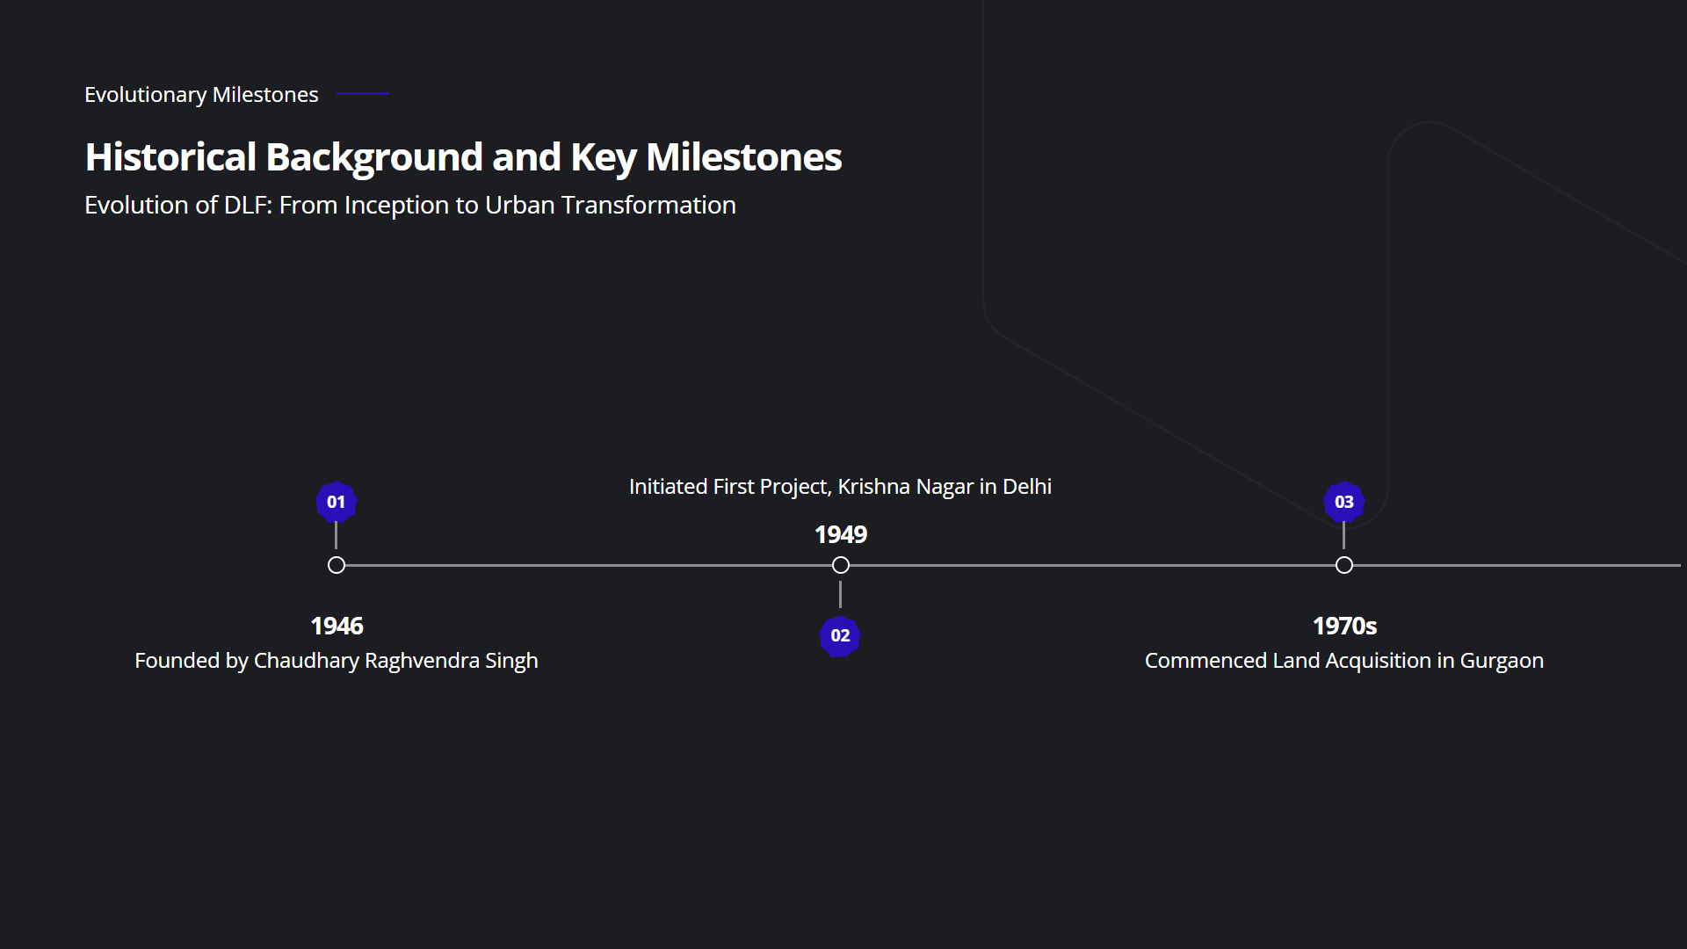Click the timeline line right of the 1970s marker
The height and width of the screenshot is (949, 1687).
click(1511, 565)
